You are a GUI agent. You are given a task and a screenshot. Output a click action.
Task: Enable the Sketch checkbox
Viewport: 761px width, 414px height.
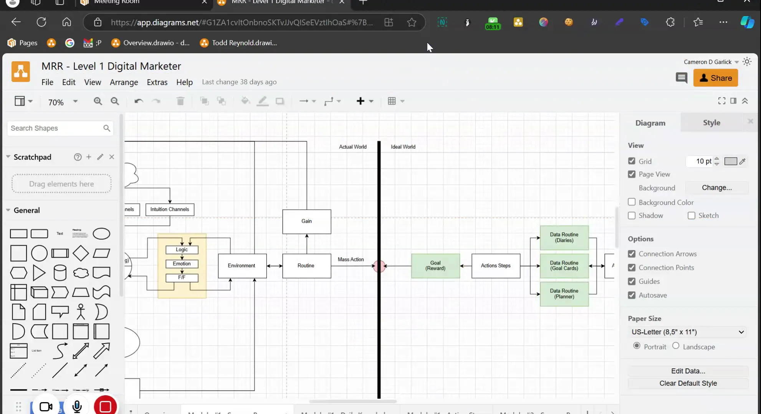coord(692,215)
